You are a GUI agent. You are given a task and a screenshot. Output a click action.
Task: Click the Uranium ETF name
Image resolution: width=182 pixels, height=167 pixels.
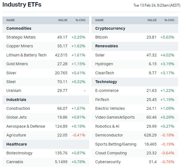click(x=14, y=91)
